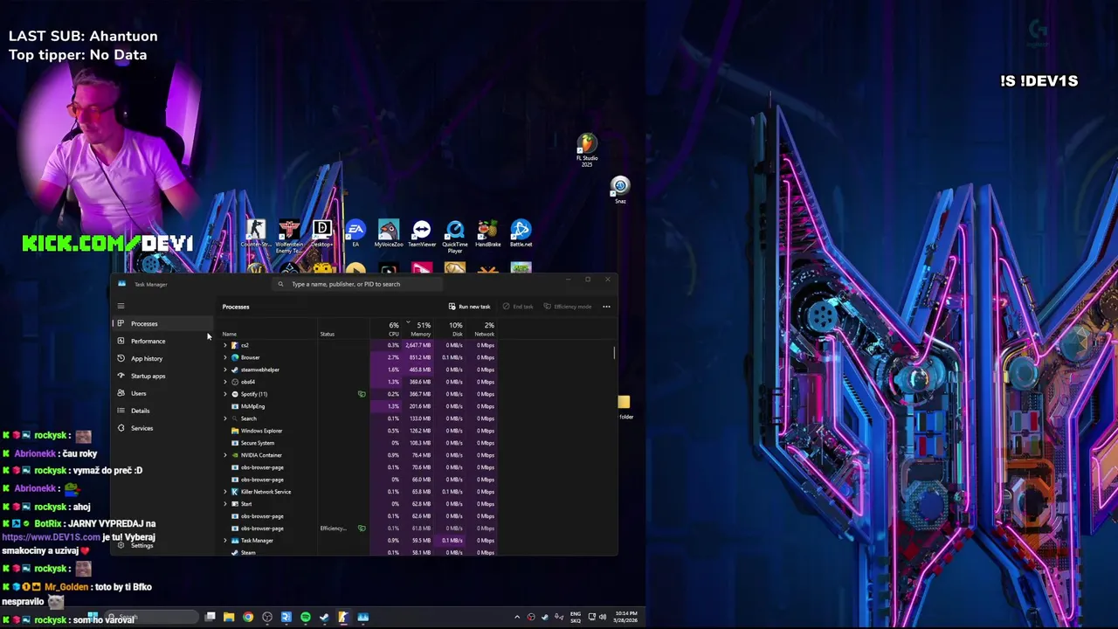Click the Processes sidebar icon in Task Manager
This screenshot has width=1118, height=629.
pos(121,323)
